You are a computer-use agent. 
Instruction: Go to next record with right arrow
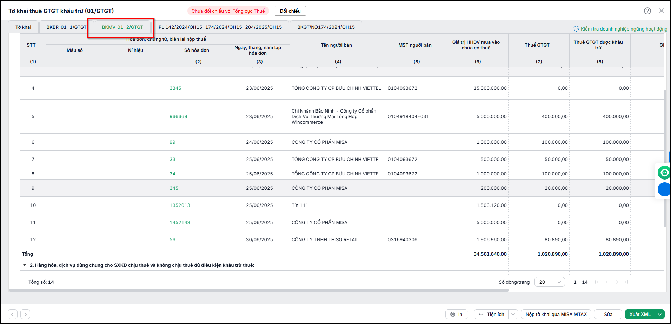coord(25,314)
